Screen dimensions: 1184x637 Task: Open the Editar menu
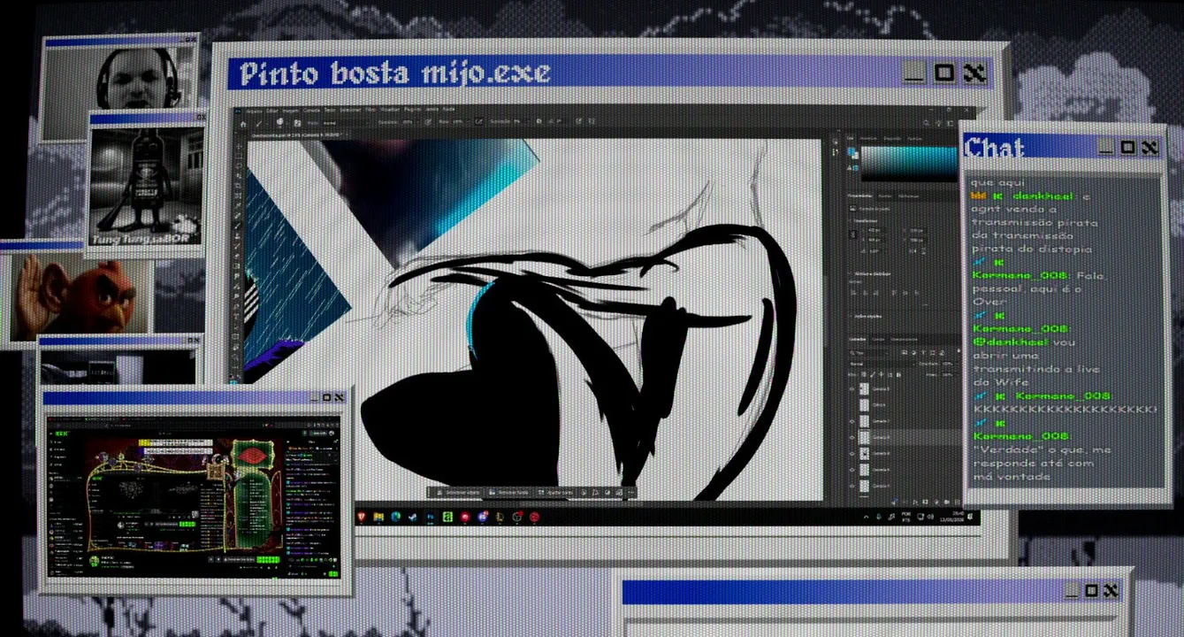click(271, 111)
